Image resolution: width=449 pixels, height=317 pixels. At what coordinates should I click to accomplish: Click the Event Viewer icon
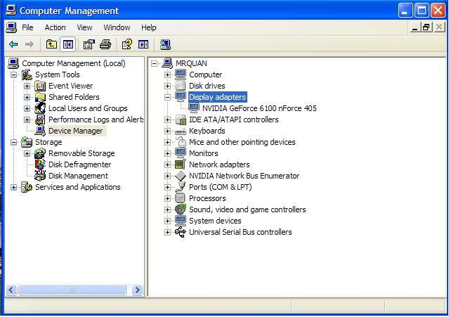point(40,86)
